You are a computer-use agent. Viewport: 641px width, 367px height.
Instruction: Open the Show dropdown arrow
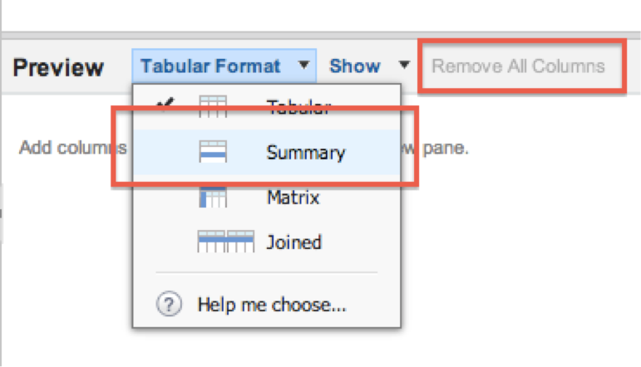click(x=404, y=66)
